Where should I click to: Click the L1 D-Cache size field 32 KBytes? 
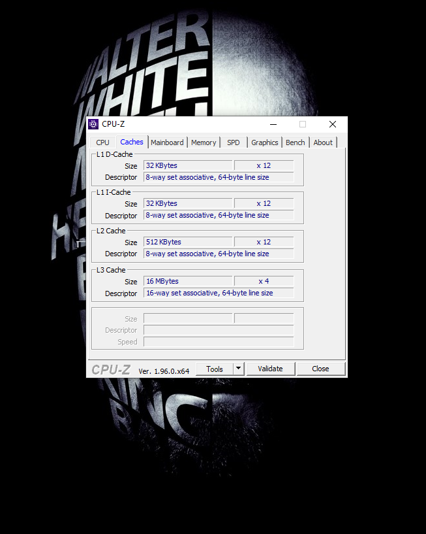point(188,165)
